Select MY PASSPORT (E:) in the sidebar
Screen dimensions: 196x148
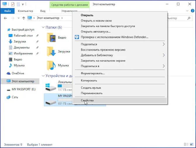coord(21,89)
